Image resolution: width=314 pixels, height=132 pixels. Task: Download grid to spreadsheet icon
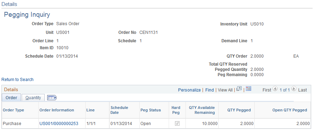(249, 89)
